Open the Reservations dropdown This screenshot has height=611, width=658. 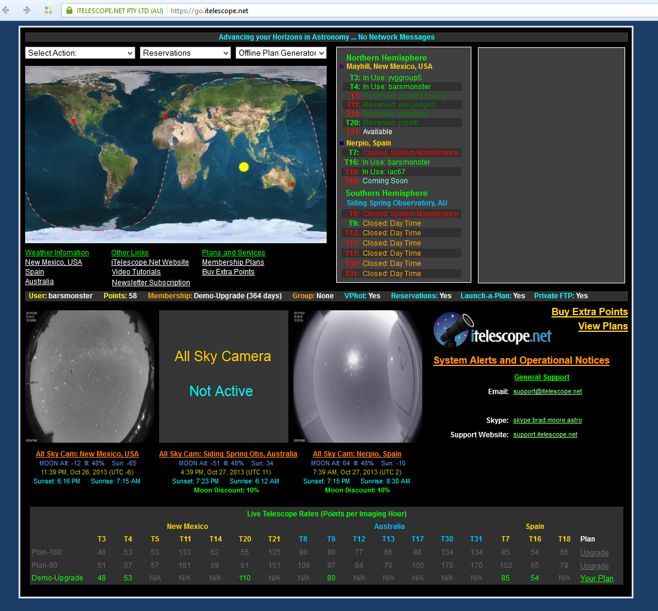[185, 53]
